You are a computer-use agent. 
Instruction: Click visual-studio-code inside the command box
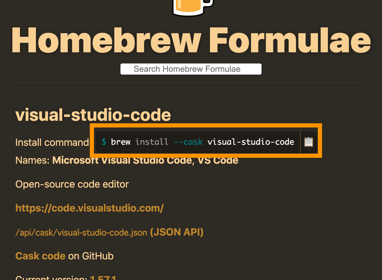251,142
